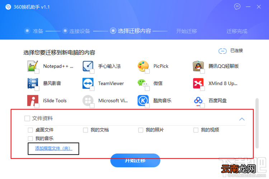Click the 微信 WeChat icon
The image size is (269, 179).
(x=142, y=83)
